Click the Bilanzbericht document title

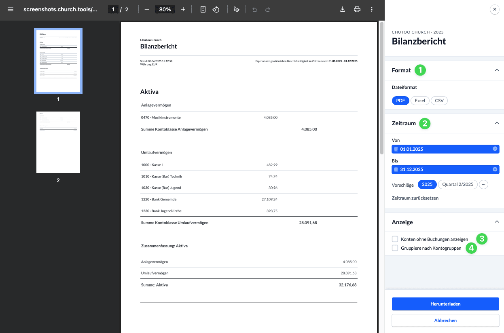pyautogui.click(x=159, y=46)
